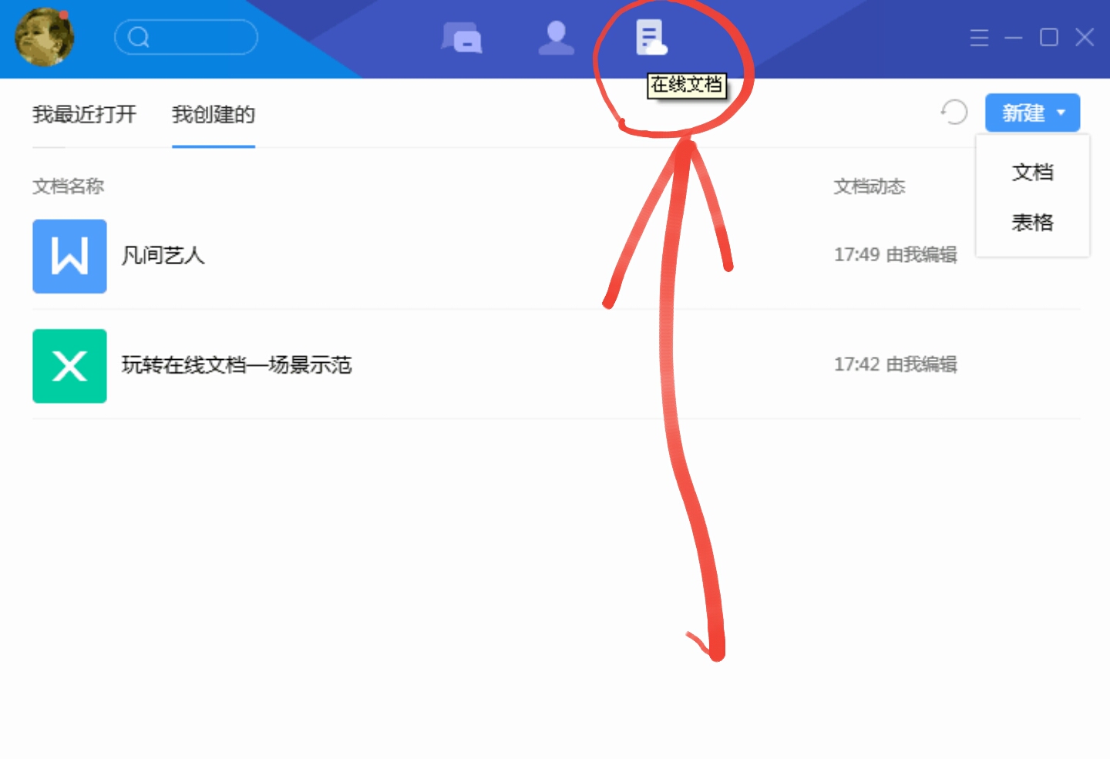This screenshot has height=759, width=1110.
Task: Open the document 玩转在线文档一场景示范
Action: 237,366
